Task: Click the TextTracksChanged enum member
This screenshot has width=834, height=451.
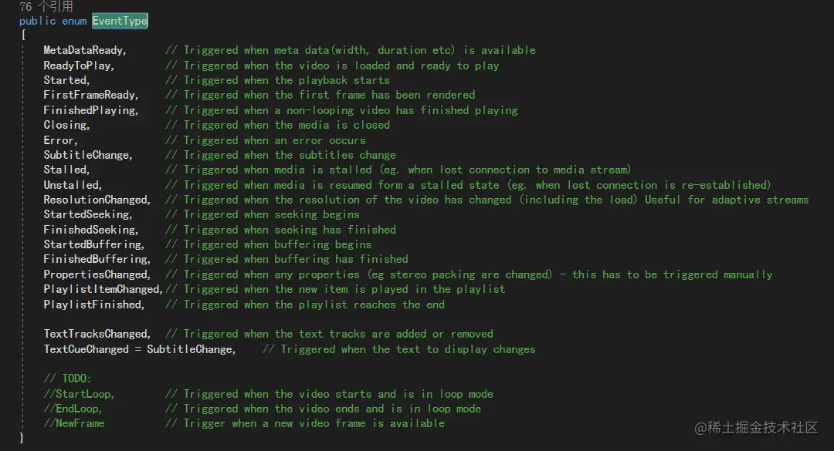Action: [x=97, y=334]
